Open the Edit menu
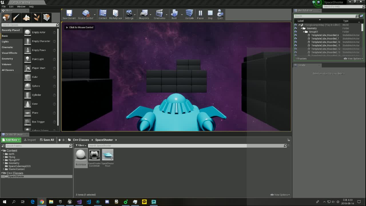366x206 pixels. tap(11, 7)
